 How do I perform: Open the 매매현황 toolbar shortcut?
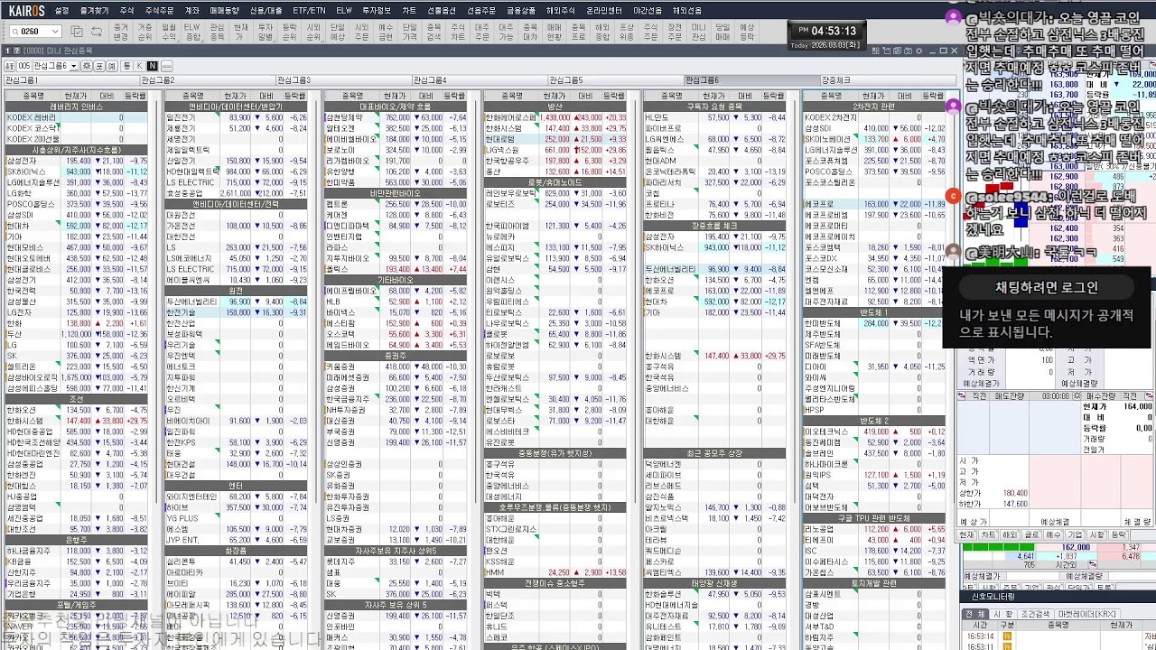pos(555,32)
